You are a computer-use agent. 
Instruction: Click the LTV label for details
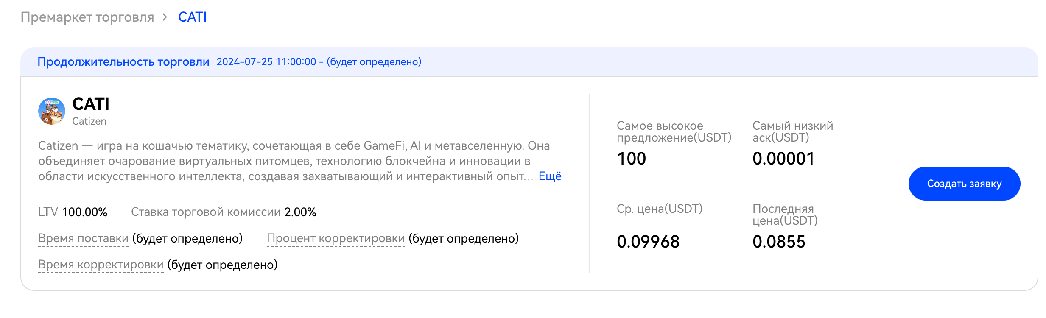point(48,212)
